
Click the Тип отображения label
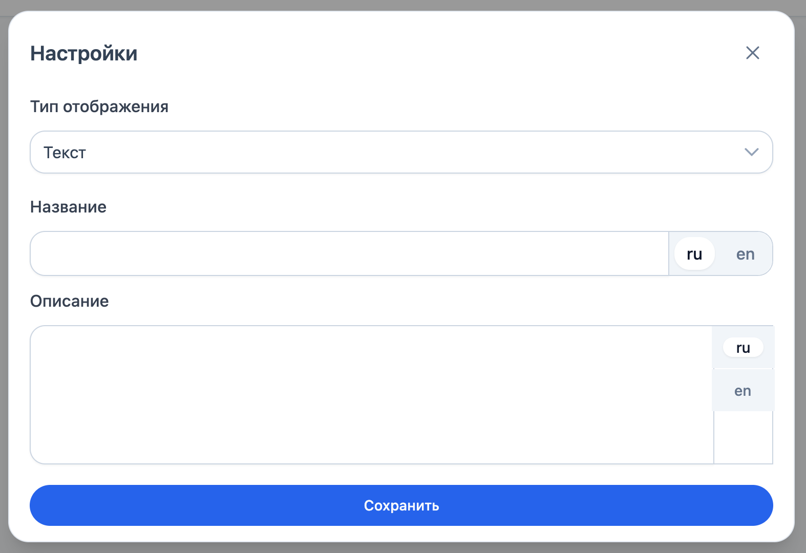[x=99, y=107]
